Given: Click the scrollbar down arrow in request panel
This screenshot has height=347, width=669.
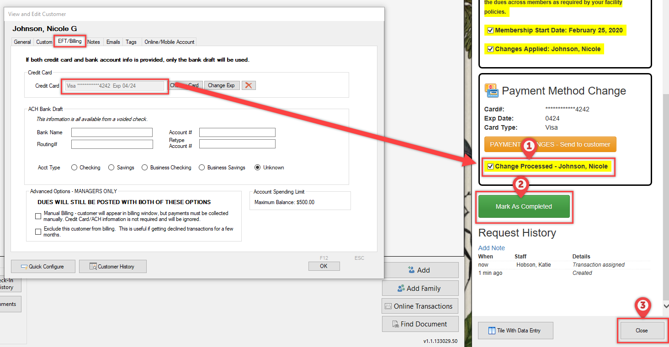Looking at the screenshot, I should click(665, 306).
